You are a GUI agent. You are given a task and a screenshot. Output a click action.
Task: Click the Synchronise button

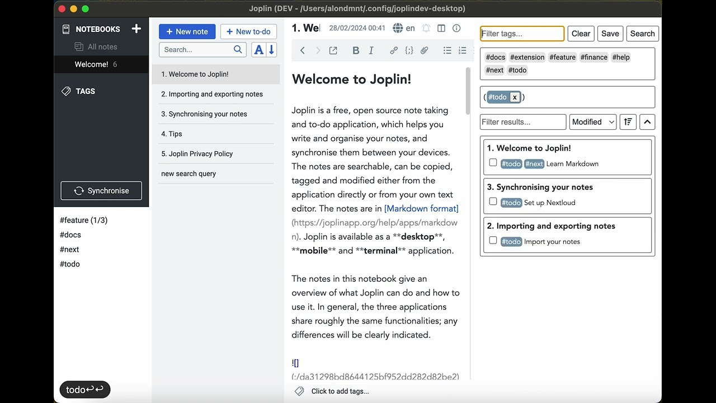click(101, 191)
